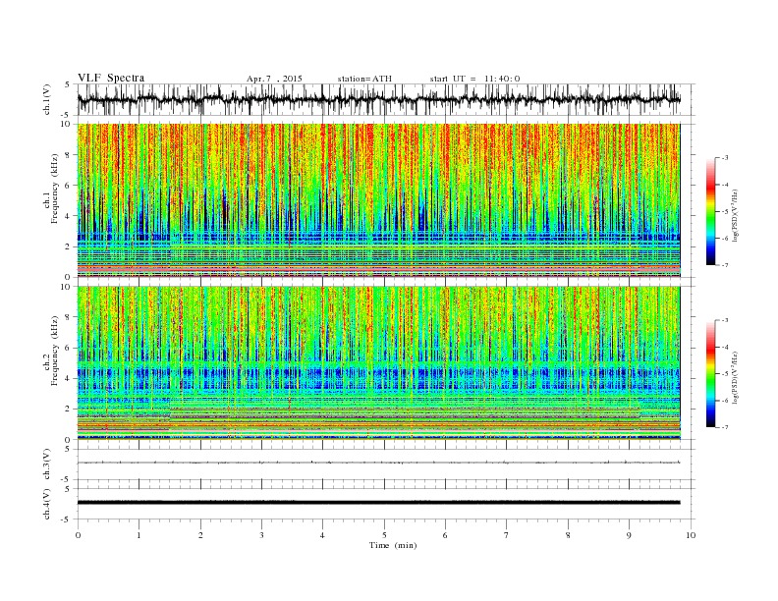778x601 pixels.
Task: Click the "ch.3(V)" axis label
Action: pyautogui.click(x=47, y=464)
